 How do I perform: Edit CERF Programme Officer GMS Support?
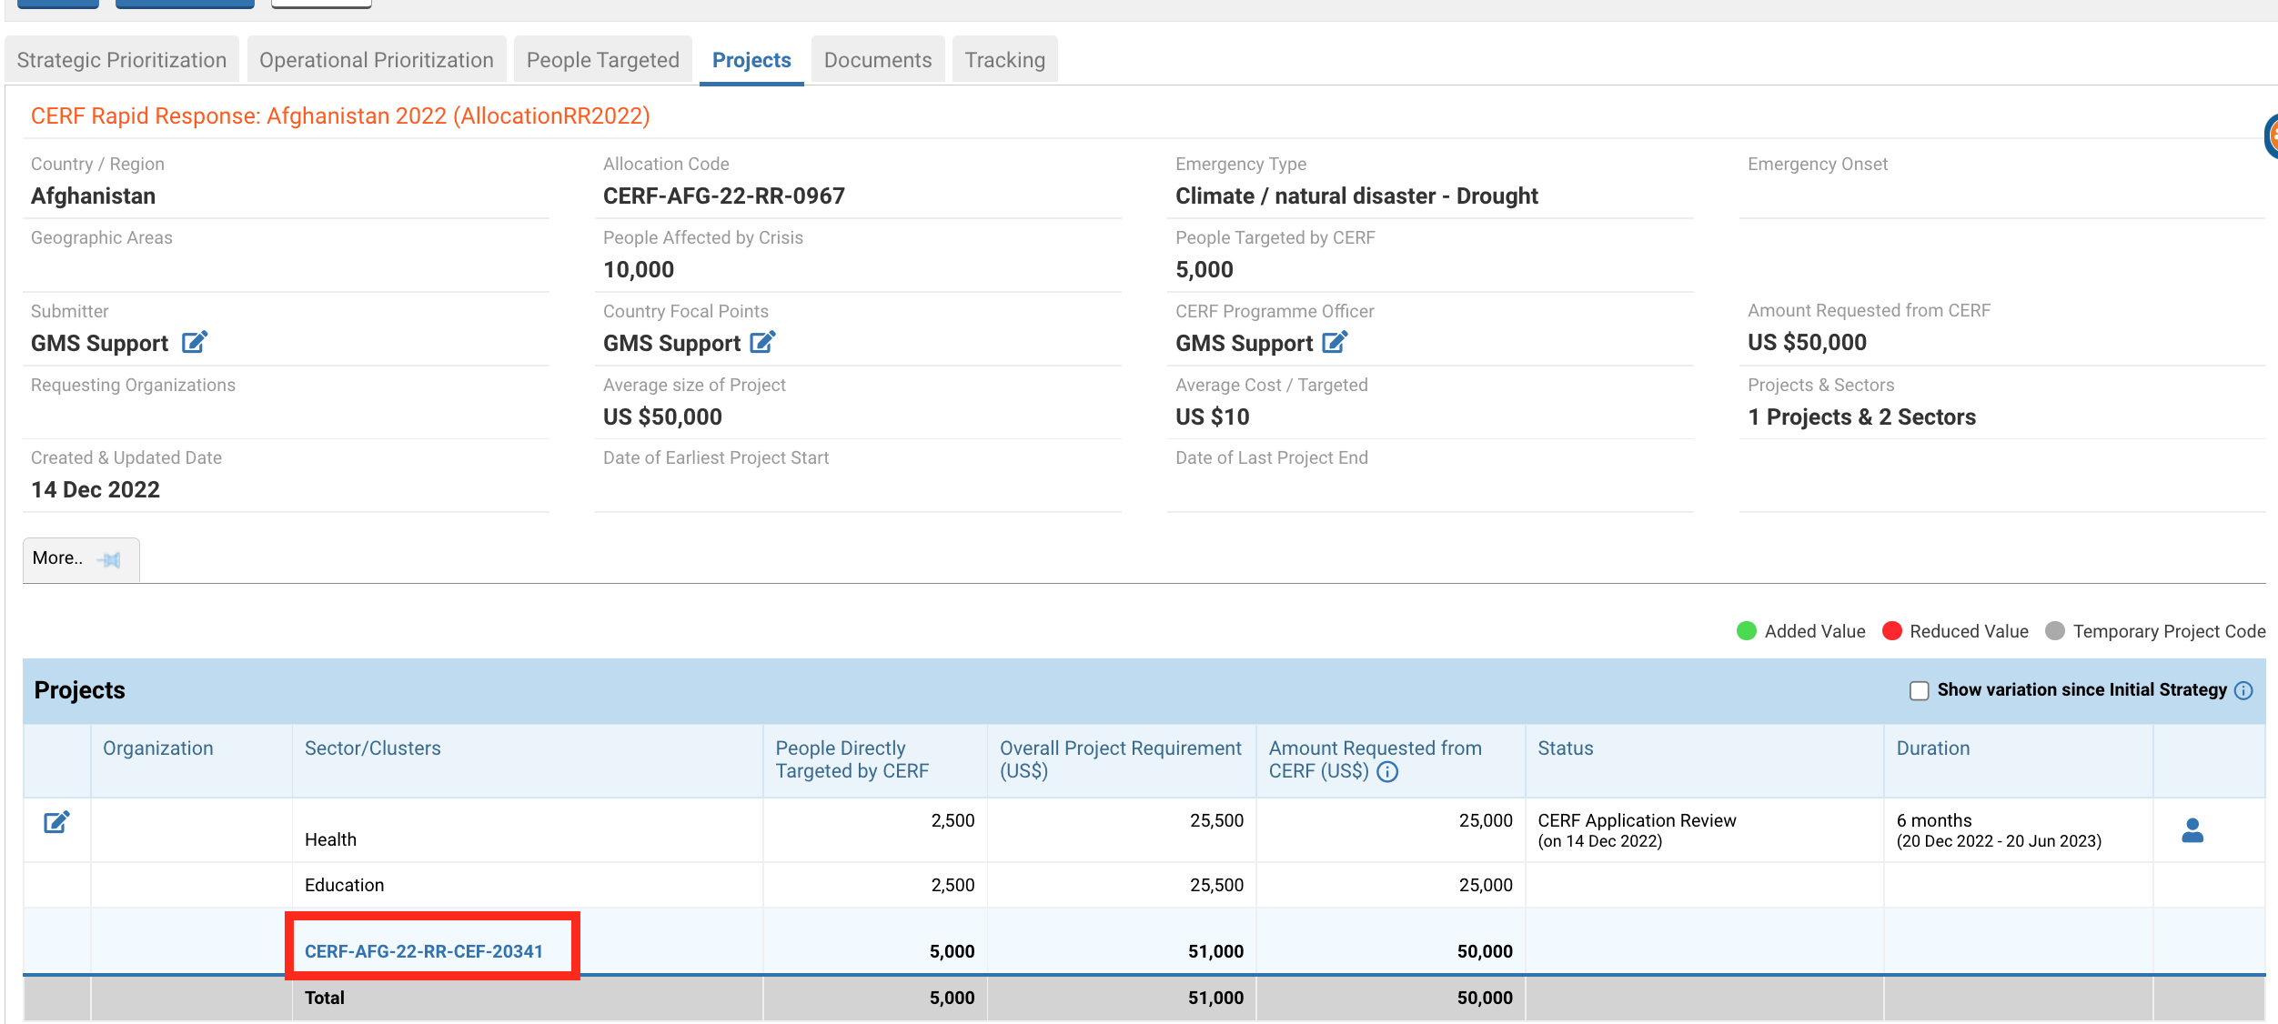pyautogui.click(x=1335, y=343)
